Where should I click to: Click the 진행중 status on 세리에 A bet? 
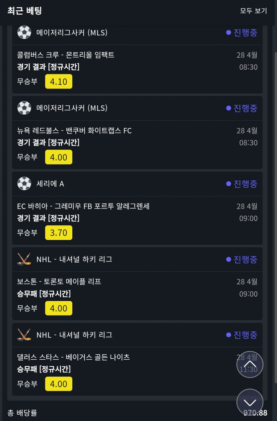(242, 184)
